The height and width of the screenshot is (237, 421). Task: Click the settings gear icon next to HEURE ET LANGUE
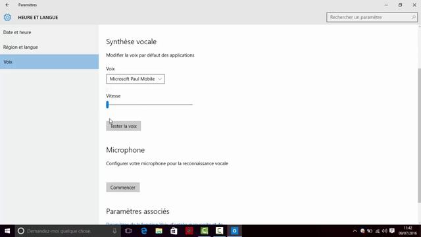[7, 18]
